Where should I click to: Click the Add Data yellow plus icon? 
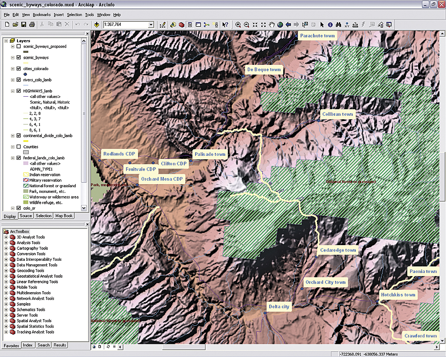[x=97, y=25]
